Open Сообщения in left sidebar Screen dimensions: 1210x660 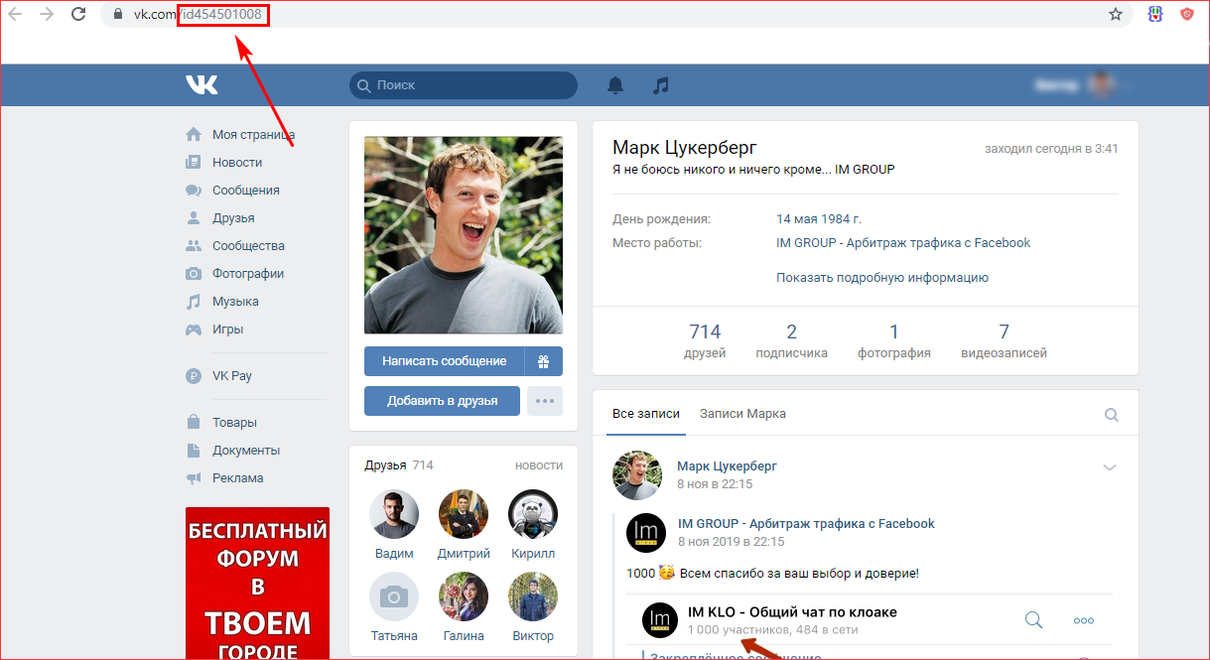click(x=245, y=191)
